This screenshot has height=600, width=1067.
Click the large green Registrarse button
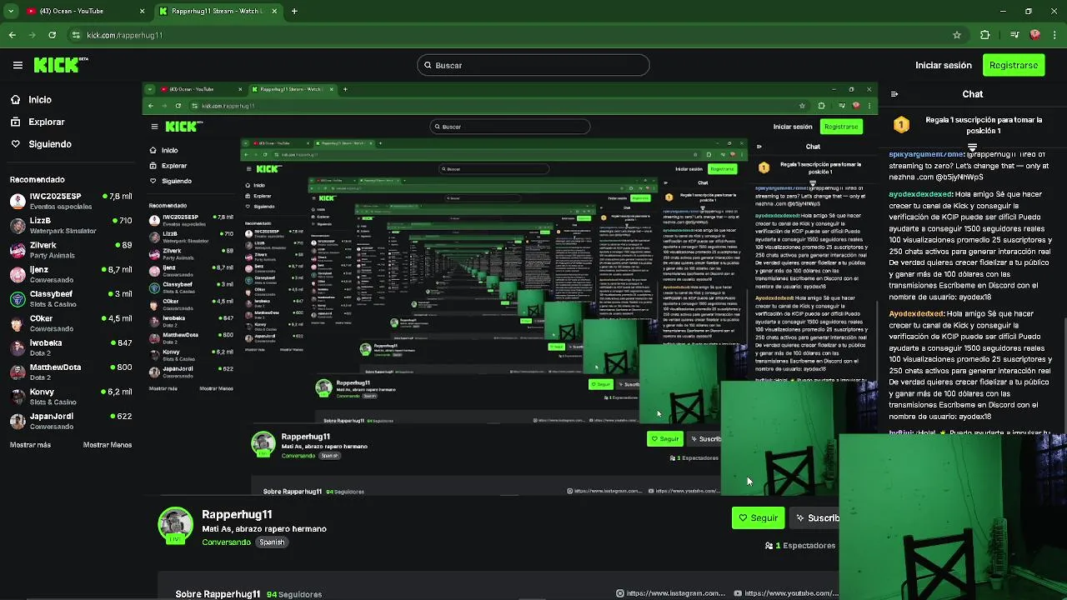(1014, 65)
